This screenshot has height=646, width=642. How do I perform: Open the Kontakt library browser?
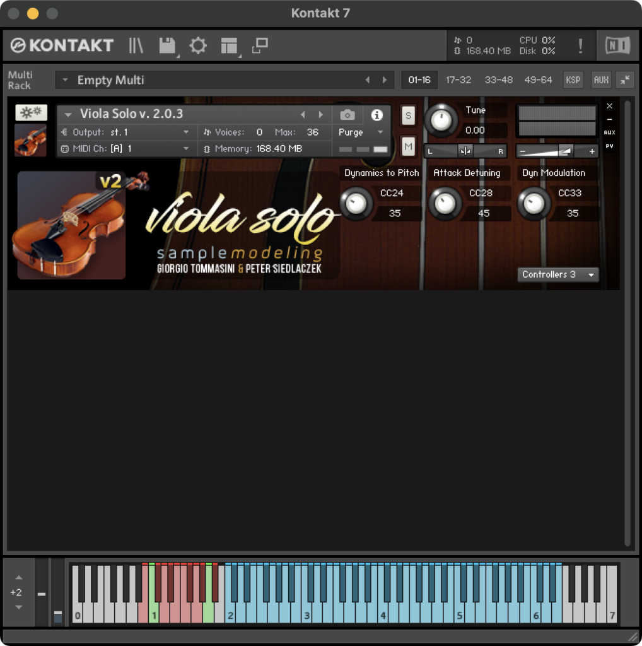pos(136,45)
